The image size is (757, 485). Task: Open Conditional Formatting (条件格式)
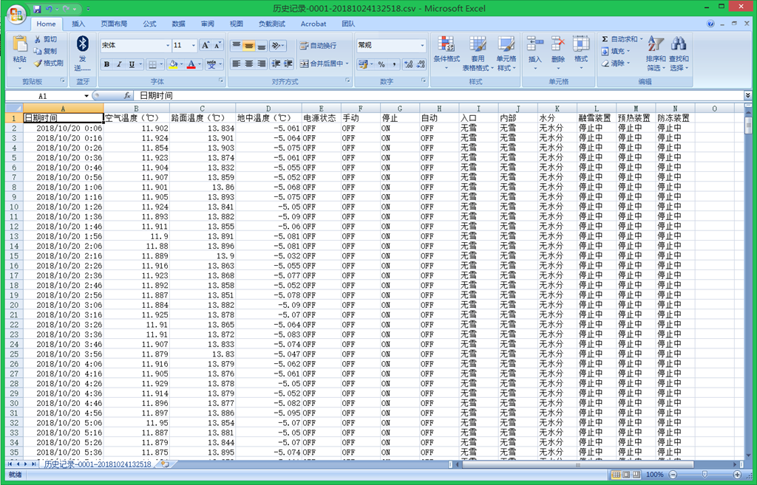pyautogui.click(x=446, y=45)
